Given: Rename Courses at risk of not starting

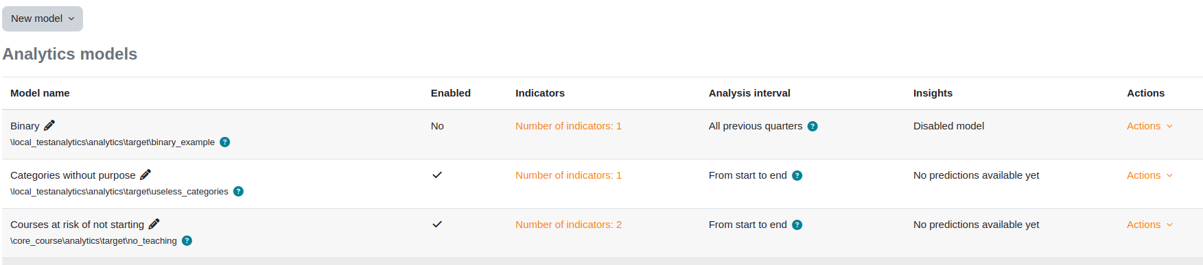Looking at the screenshot, I should (x=154, y=224).
